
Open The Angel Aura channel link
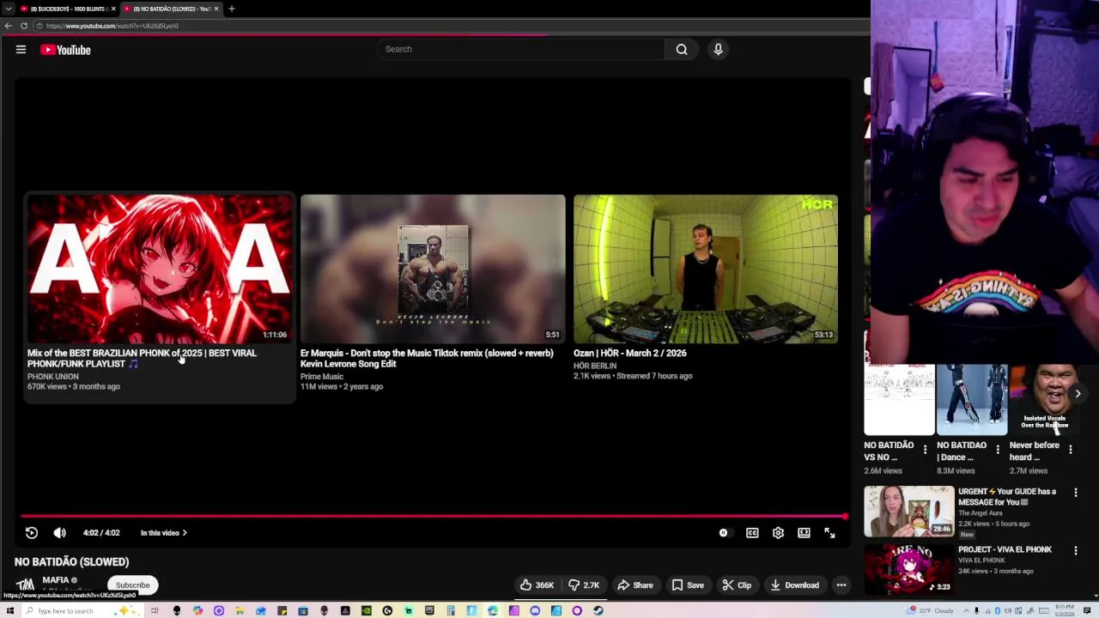point(980,513)
